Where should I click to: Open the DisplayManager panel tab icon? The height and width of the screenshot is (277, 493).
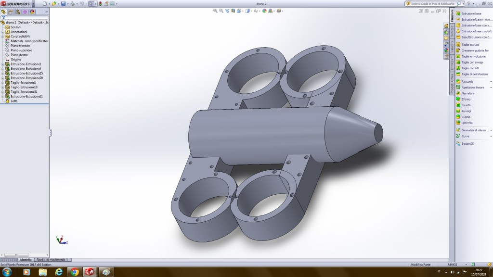[x=32, y=12]
